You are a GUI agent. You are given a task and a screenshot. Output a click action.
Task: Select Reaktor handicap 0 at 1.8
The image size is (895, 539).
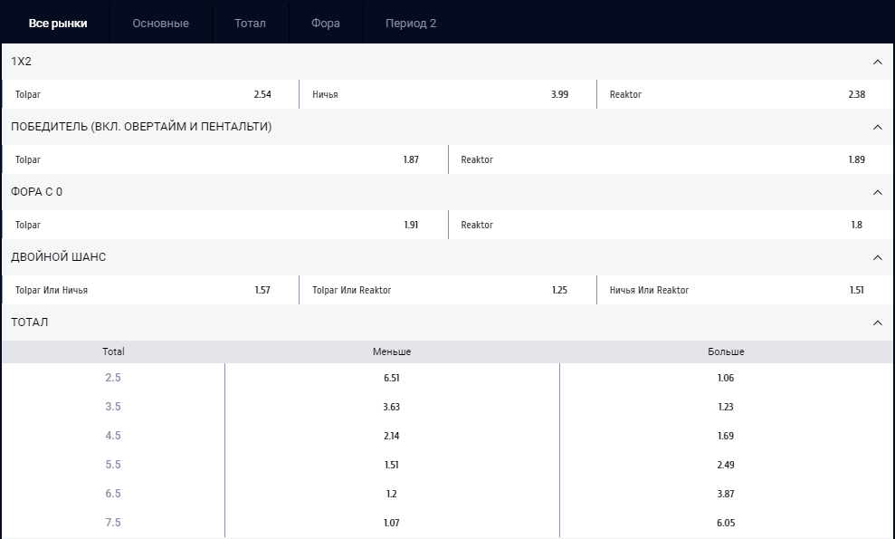click(671, 225)
